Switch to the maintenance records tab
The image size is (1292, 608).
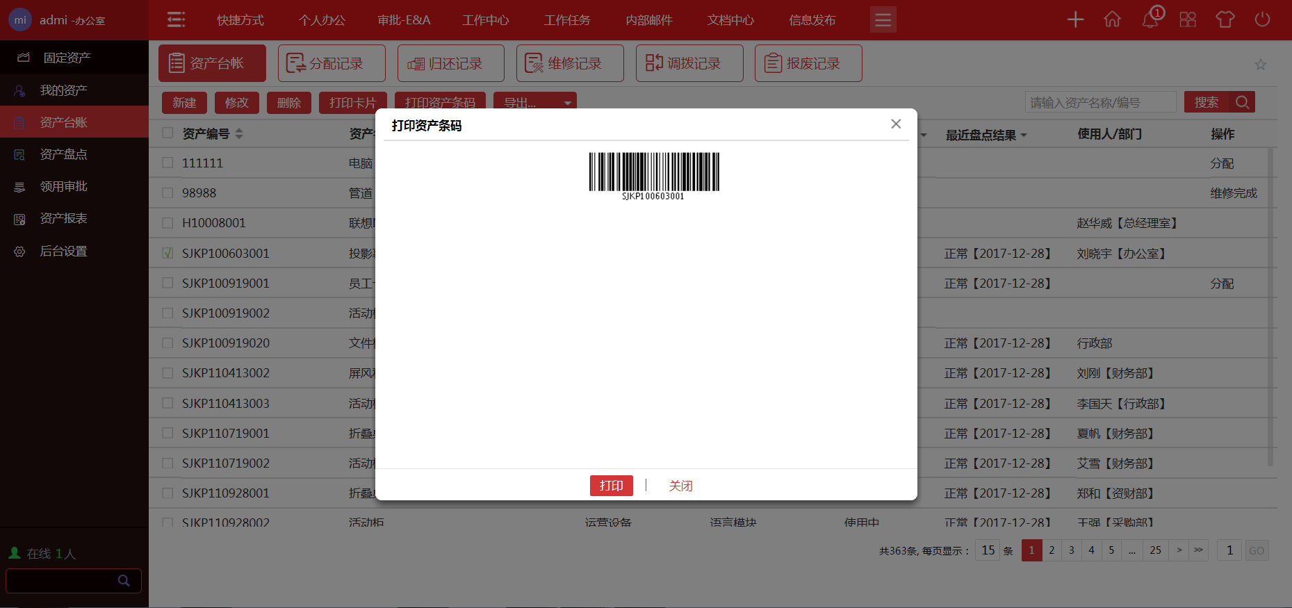coord(569,63)
